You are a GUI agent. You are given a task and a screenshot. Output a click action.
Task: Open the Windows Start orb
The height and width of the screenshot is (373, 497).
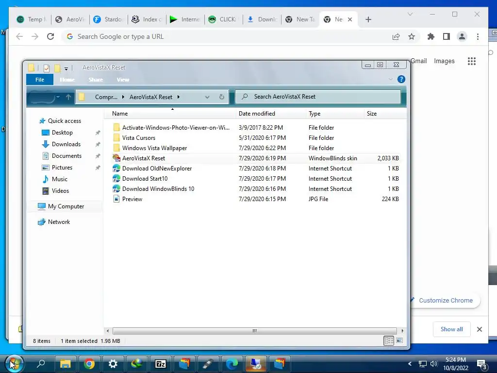(x=14, y=363)
